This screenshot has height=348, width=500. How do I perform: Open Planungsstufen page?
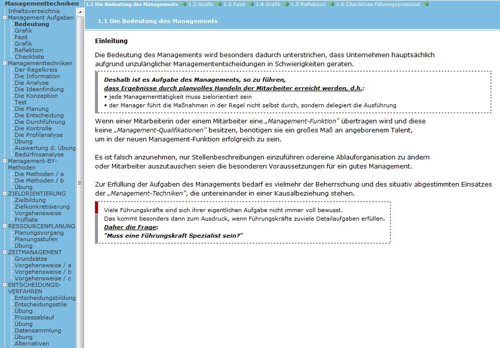coord(36,239)
